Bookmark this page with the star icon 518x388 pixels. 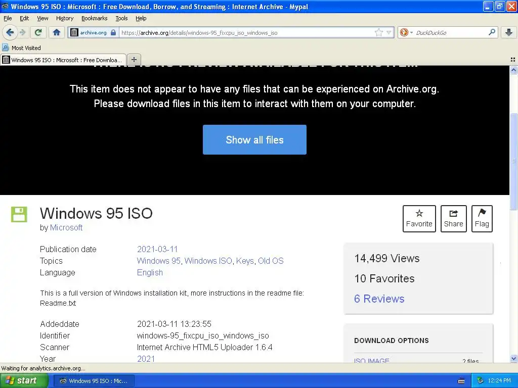click(378, 32)
